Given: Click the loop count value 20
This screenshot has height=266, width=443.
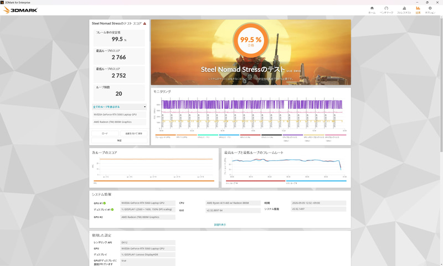Looking at the screenshot, I should pyautogui.click(x=119, y=93).
